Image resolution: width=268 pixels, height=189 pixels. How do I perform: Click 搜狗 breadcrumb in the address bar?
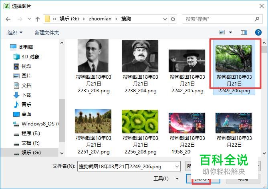click(126, 19)
